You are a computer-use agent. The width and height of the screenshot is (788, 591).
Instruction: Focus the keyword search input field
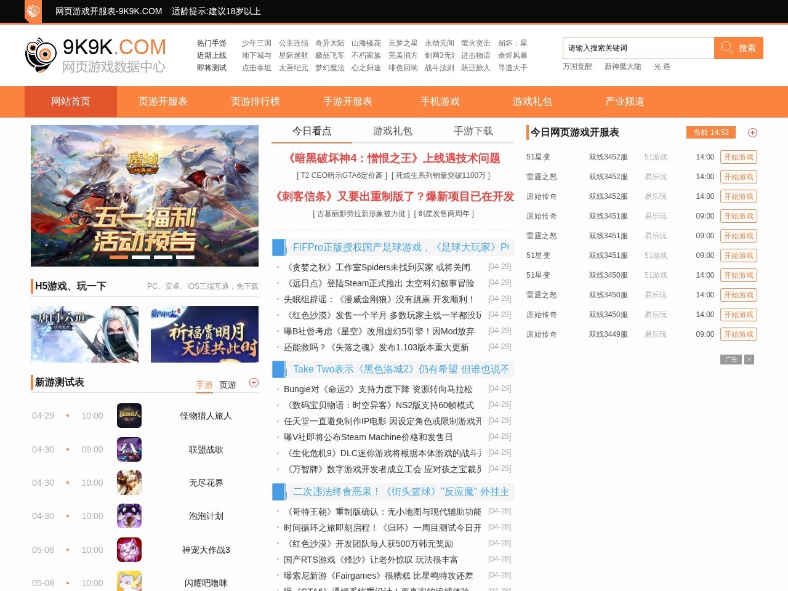(638, 48)
